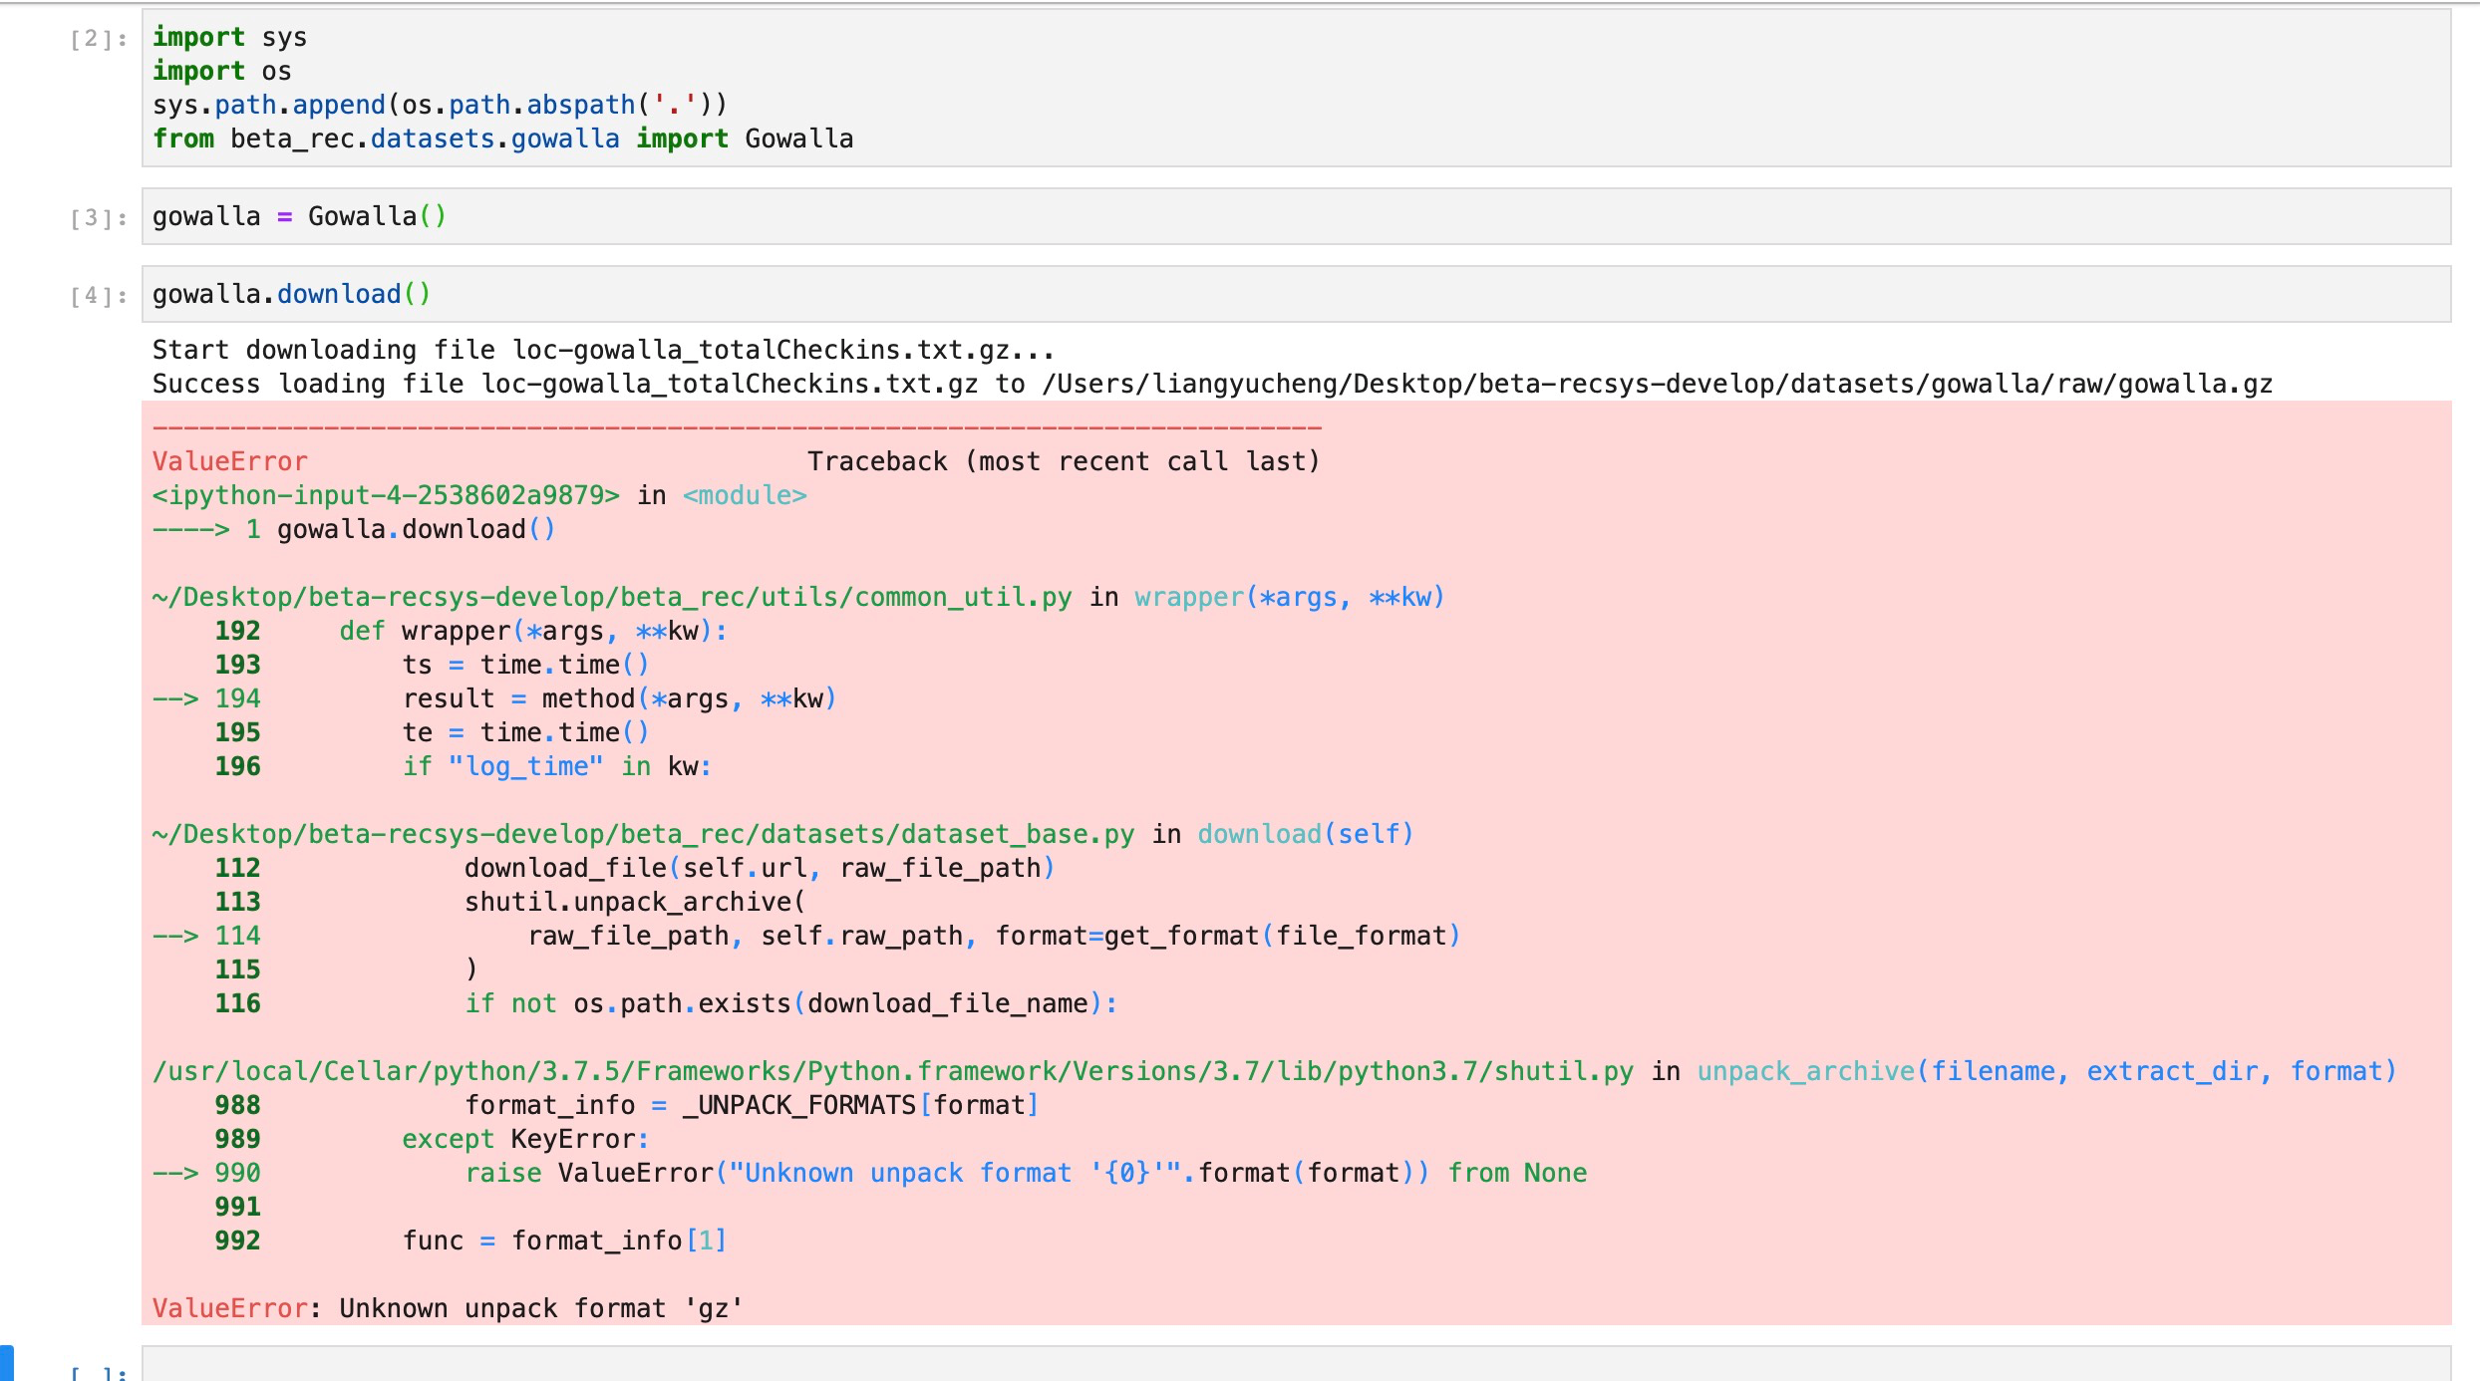Click line 992 'func = format_info[1]'
The image size is (2480, 1381).
(470, 1241)
